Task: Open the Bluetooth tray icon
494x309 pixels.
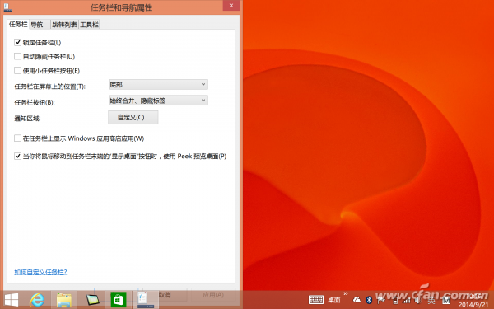Action: (x=369, y=300)
